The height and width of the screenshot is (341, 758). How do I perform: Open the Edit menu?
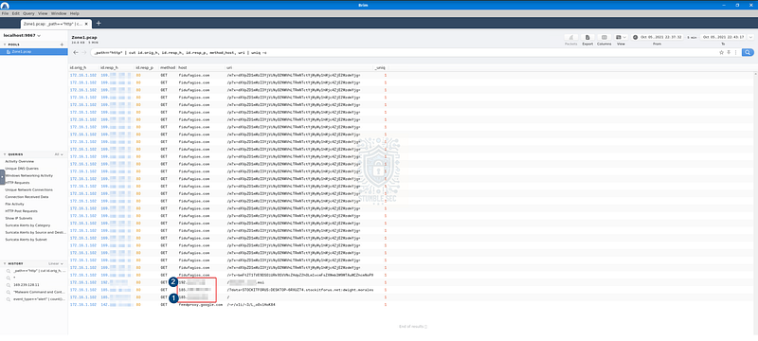pos(15,13)
